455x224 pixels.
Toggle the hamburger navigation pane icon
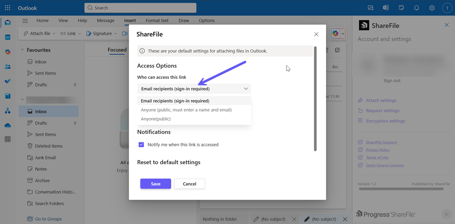pos(25,21)
